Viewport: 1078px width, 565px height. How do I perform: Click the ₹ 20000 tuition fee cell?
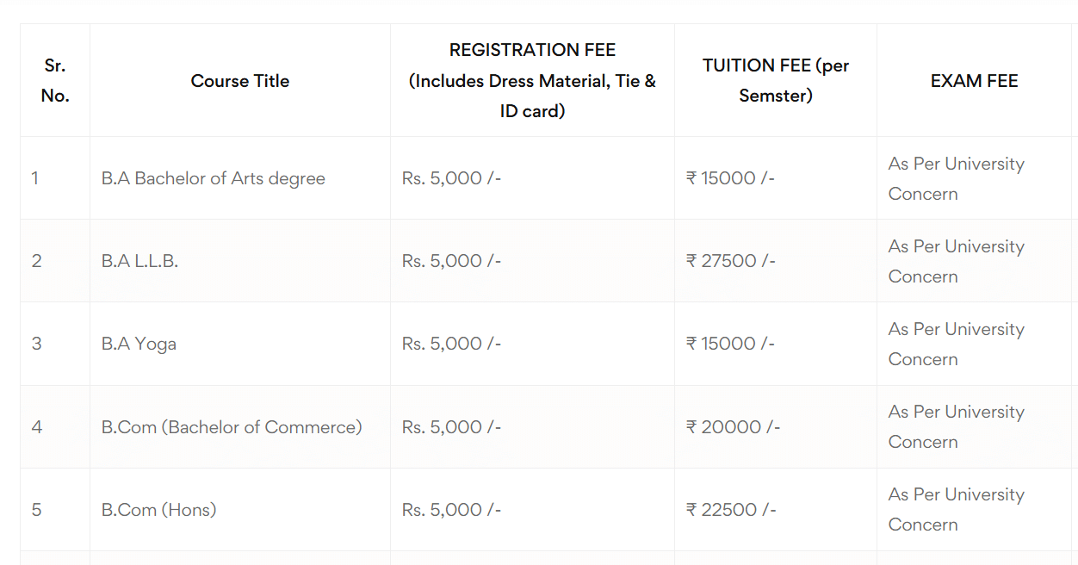pyautogui.click(x=733, y=427)
